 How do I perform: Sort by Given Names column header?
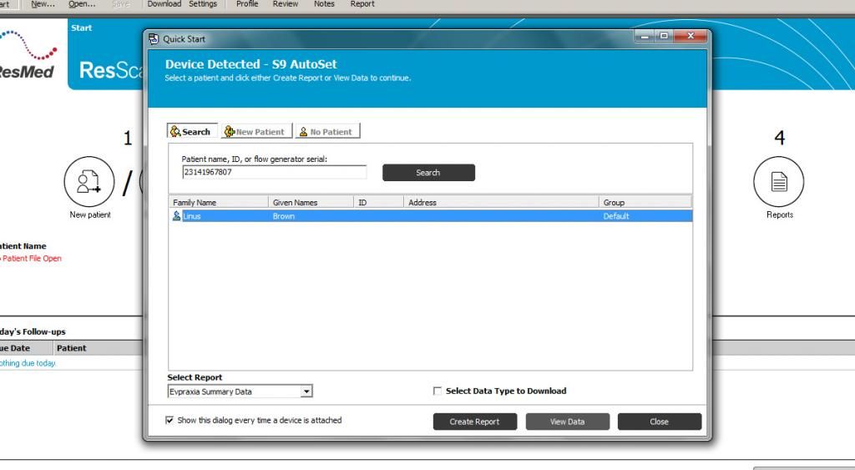pyautogui.click(x=311, y=202)
